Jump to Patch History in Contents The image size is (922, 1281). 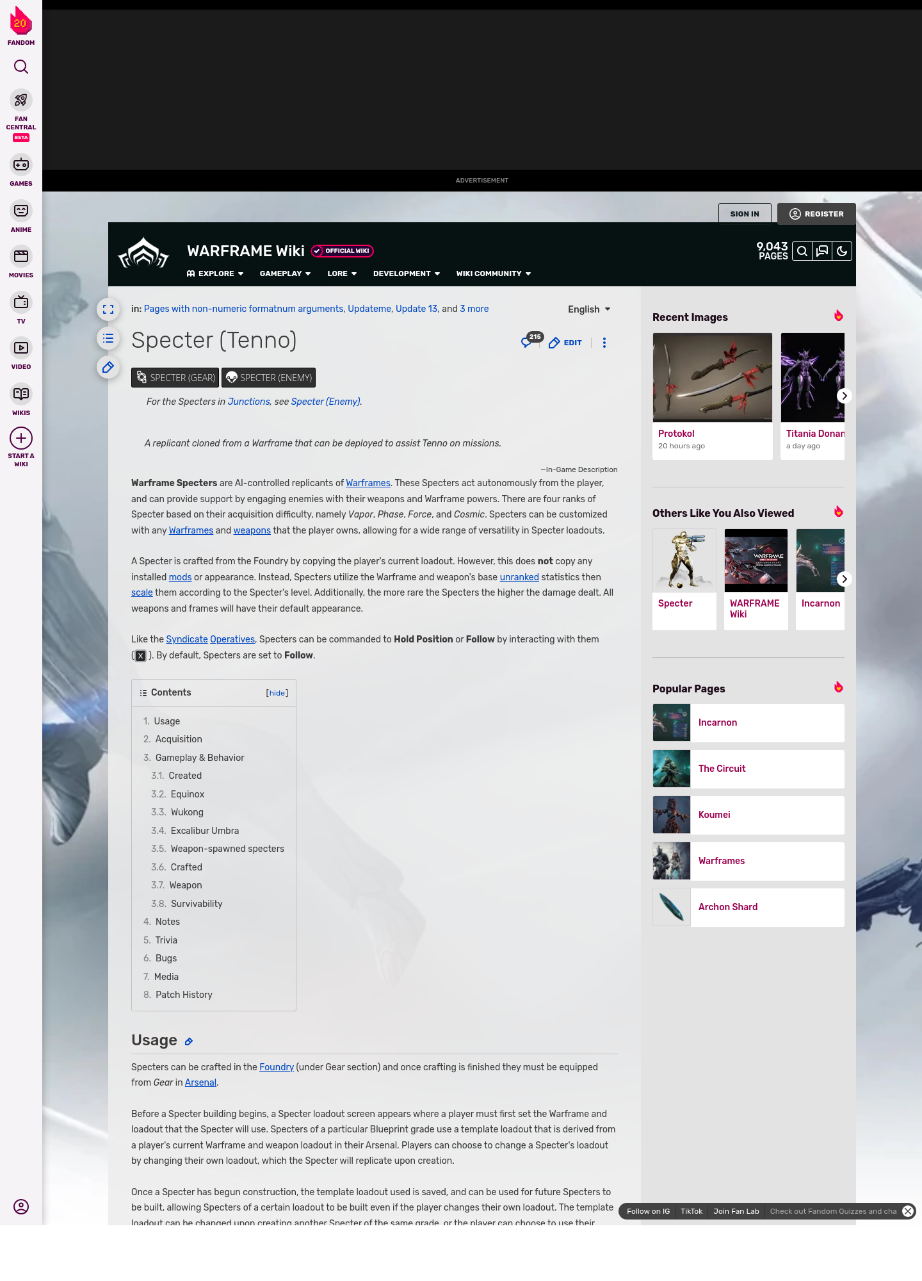tap(184, 995)
